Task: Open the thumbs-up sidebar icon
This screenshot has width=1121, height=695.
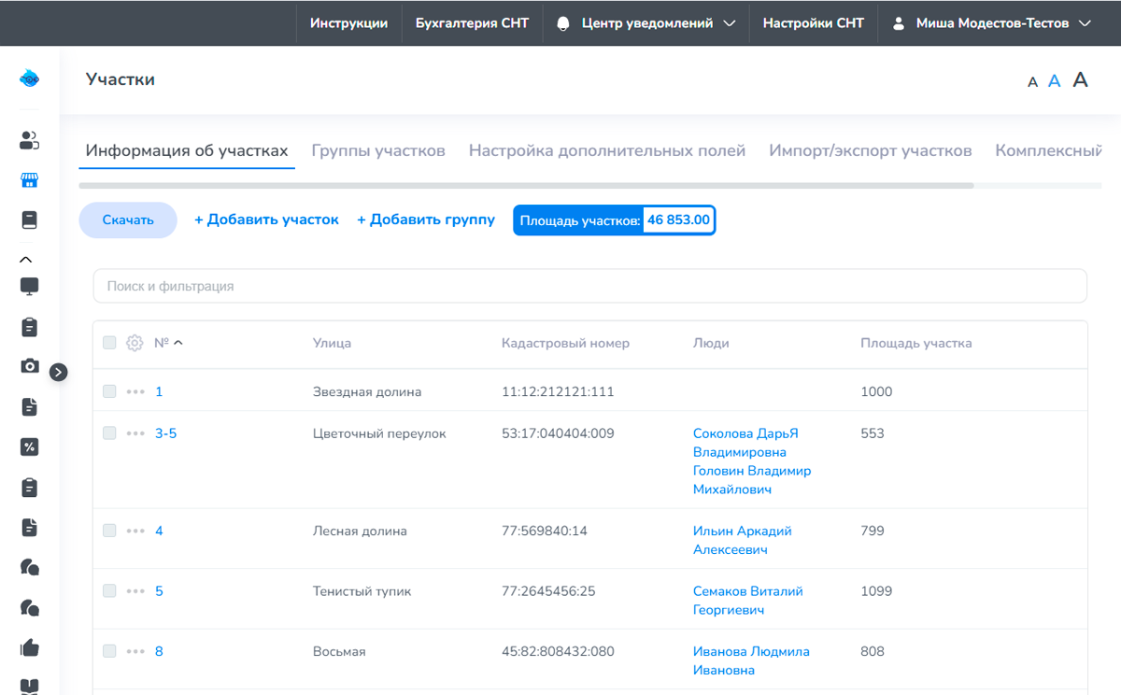Action: 29,647
